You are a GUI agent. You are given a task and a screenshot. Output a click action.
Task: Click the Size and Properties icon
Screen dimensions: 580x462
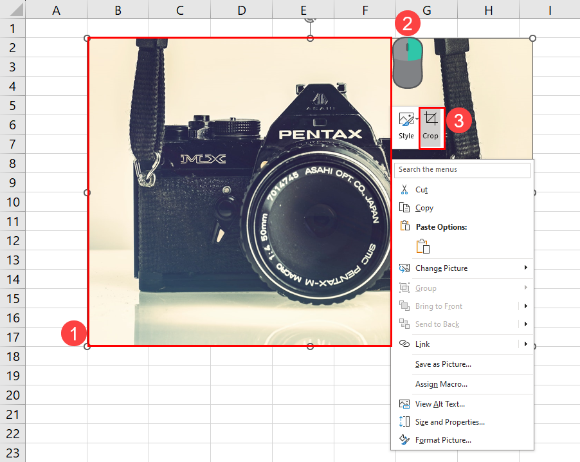404,421
